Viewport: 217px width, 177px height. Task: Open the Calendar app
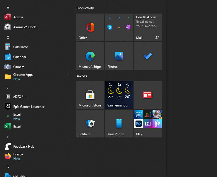tap(37, 57)
